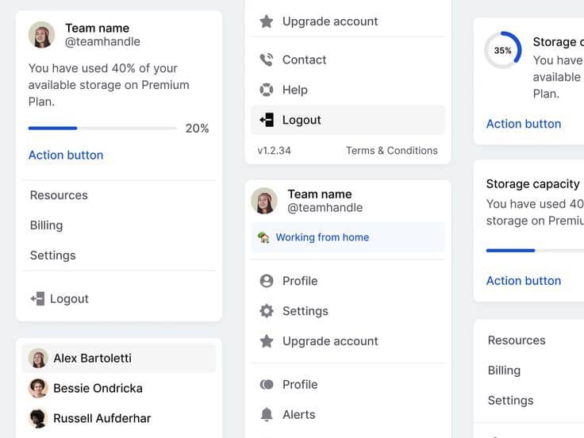Click the 35% circular storage indicator
The width and height of the screenshot is (584, 438).
click(x=503, y=50)
